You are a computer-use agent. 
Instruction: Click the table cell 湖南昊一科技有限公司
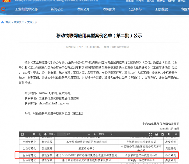click(x=141, y=160)
